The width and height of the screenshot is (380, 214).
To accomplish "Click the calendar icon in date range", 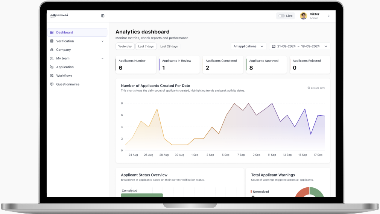I will pyautogui.click(x=274, y=47).
